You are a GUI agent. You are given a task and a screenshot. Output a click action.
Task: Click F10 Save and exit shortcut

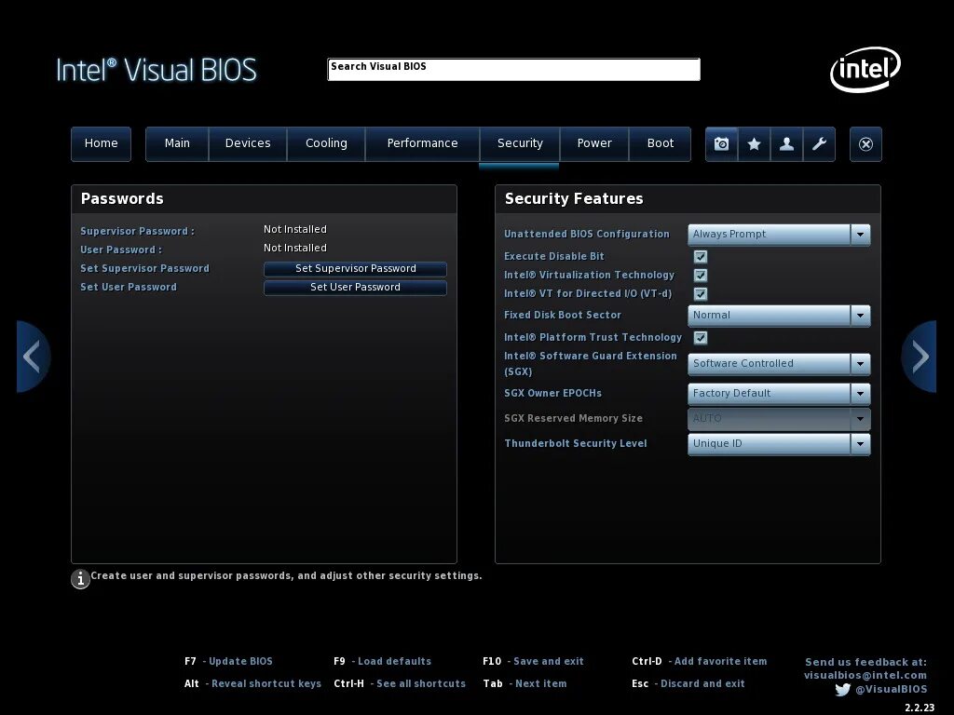point(533,661)
